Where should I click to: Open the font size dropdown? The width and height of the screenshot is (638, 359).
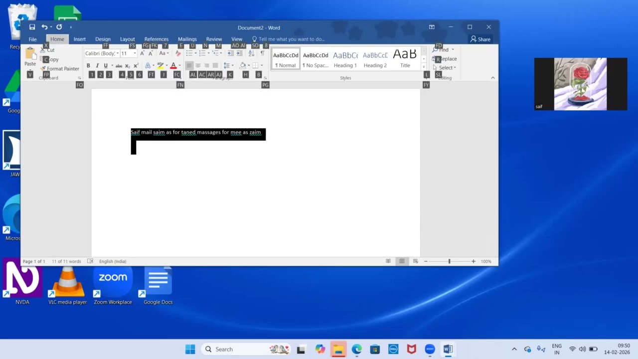(x=135, y=53)
